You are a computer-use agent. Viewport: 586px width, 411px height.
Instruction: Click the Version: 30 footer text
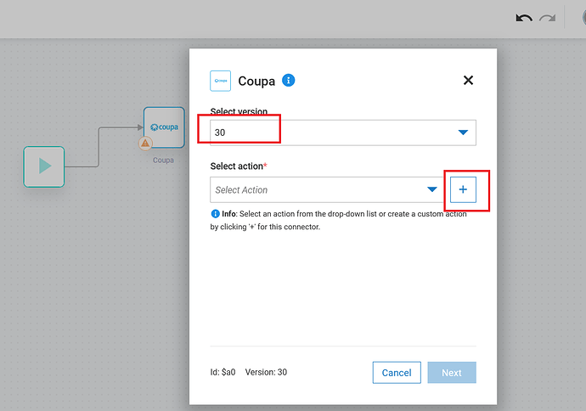coord(266,372)
